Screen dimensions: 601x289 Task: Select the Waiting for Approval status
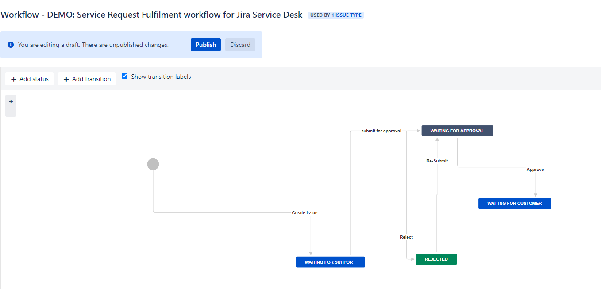(457, 131)
